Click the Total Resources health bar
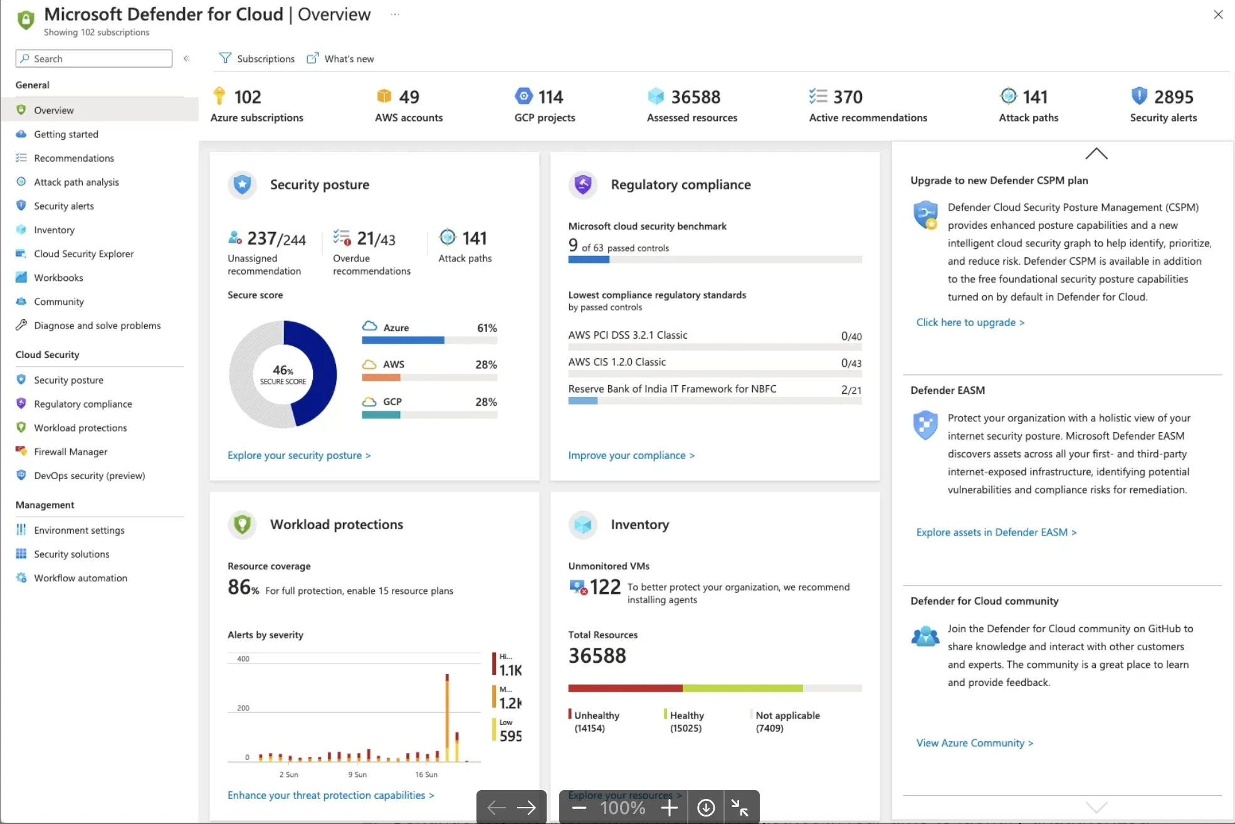Viewport: 1235px width, 824px height. [x=715, y=688]
